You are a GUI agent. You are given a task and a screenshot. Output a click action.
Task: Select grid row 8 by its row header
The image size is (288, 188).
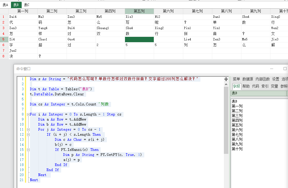pos(4,56)
